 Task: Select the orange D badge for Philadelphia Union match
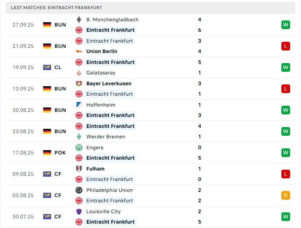click(x=285, y=195)
